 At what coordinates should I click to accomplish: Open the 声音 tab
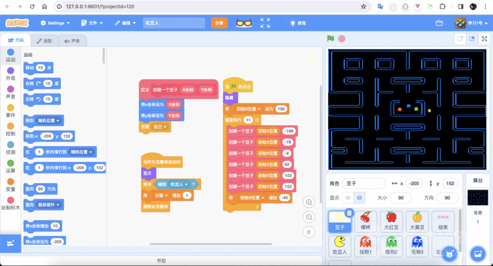[72, 41]
